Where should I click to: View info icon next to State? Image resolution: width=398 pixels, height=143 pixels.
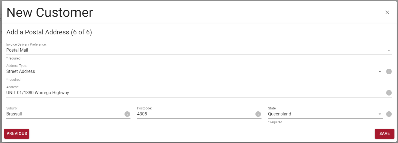point(389,114)
